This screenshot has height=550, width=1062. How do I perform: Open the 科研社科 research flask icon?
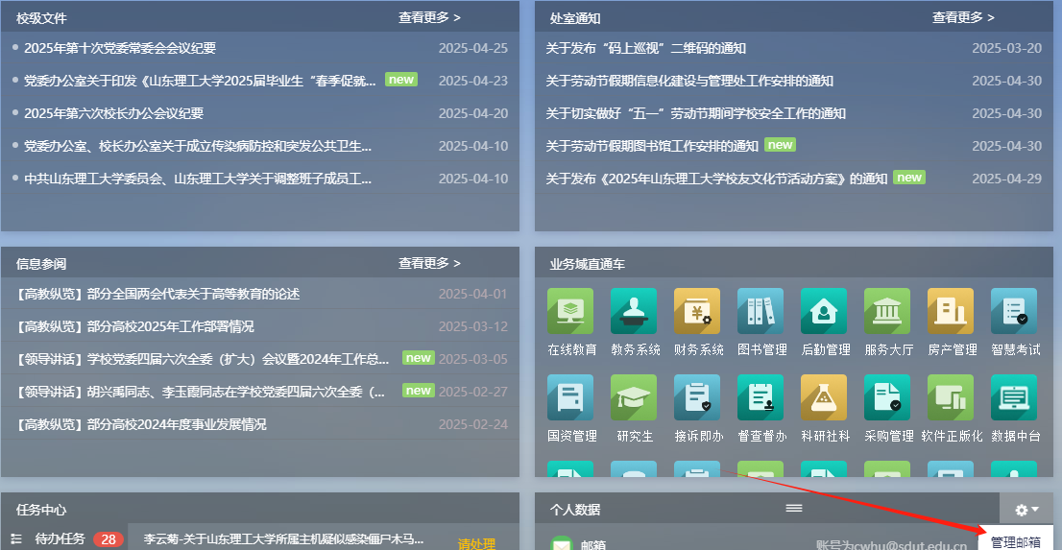[824, 397]
